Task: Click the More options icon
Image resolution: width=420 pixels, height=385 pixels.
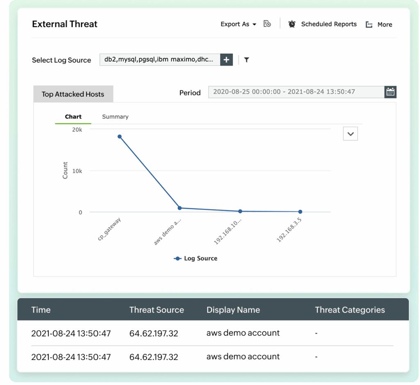Action: click(x=369, y=25)
